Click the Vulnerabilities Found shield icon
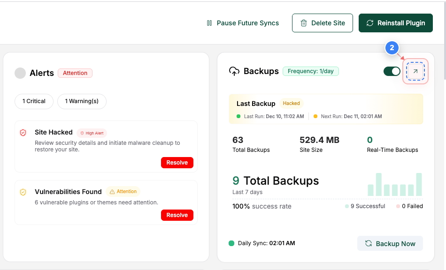The height and width of the screenshot is (270, 446). coord(23,192)
